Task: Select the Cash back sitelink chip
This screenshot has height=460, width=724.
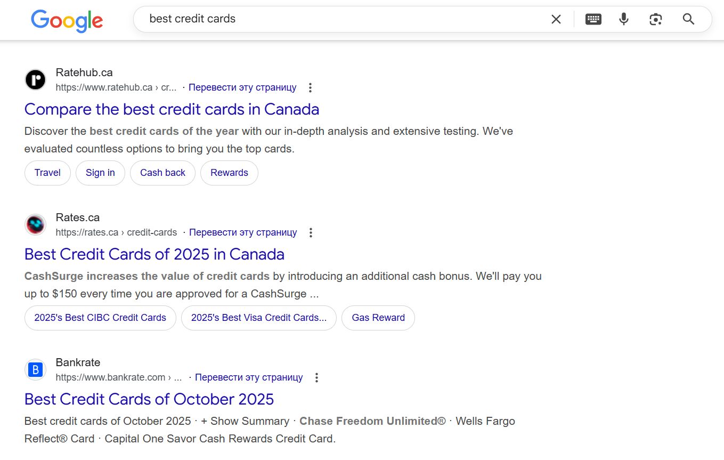Action: [x=162, y=173]
